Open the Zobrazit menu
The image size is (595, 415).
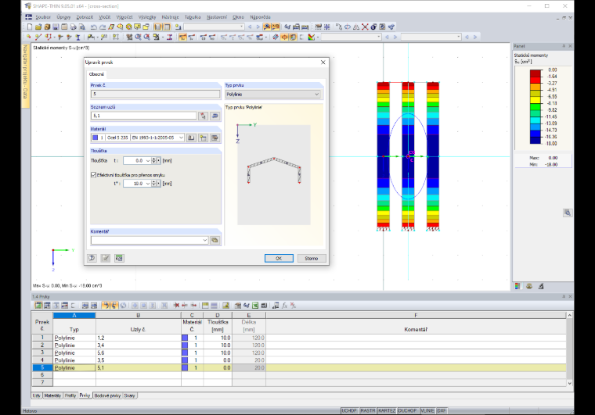(x=85, y=17)
